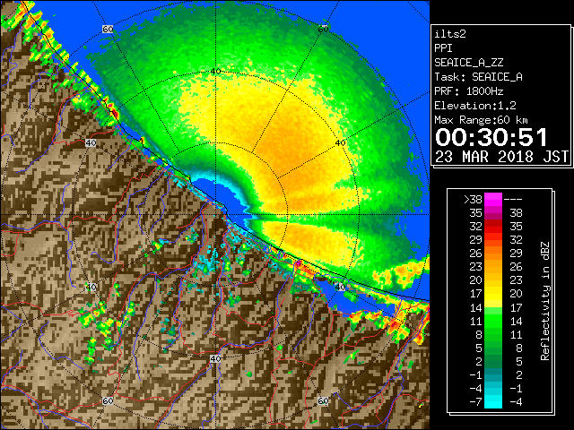Pick the red swatch beside left-column '32'

[493, 227]
